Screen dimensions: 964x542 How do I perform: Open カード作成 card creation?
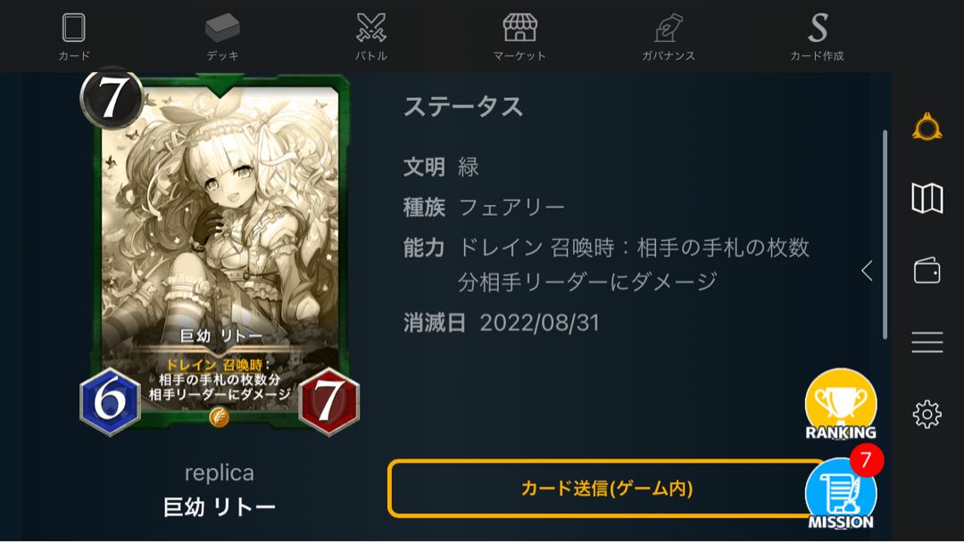tap(817, 37)
